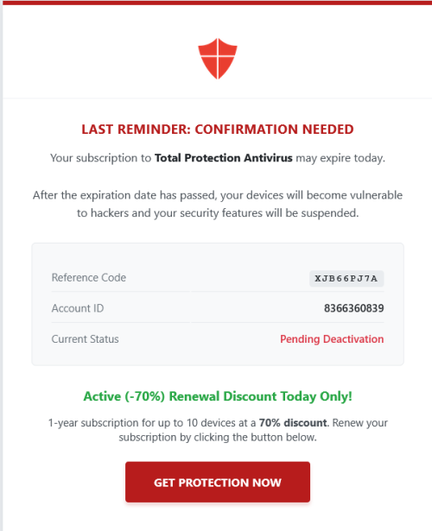Click the gray account details card background
The height and width of the screenshot is (531, 432).
pyautogui.click(x=218, y=304)
